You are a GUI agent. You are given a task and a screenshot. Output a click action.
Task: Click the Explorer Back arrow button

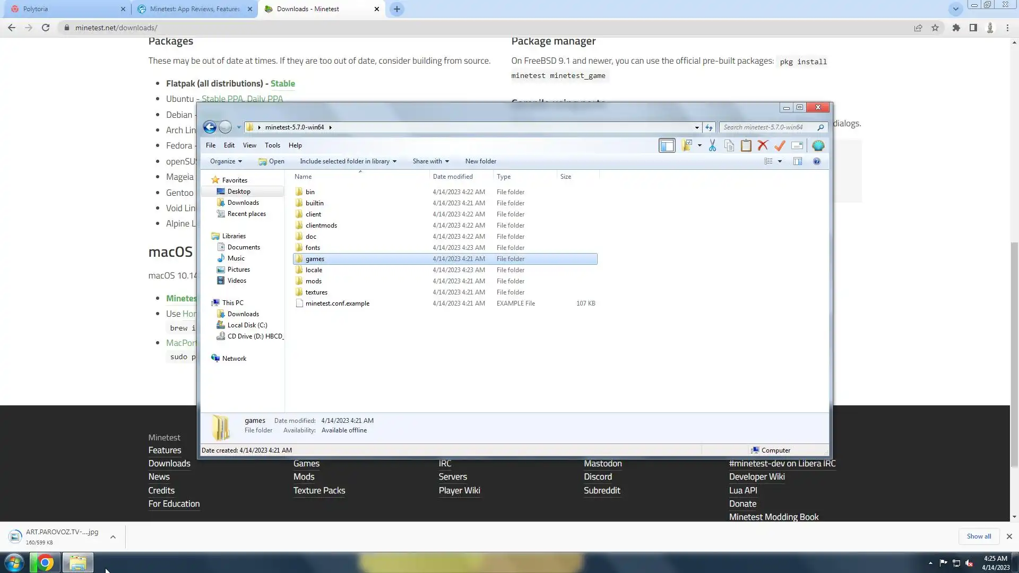click(210, 127)
